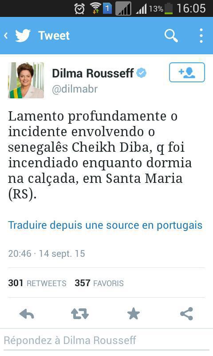Tap the back arrow chevron
The width and height of the screenshot is (213, 356).
[6, 36]
